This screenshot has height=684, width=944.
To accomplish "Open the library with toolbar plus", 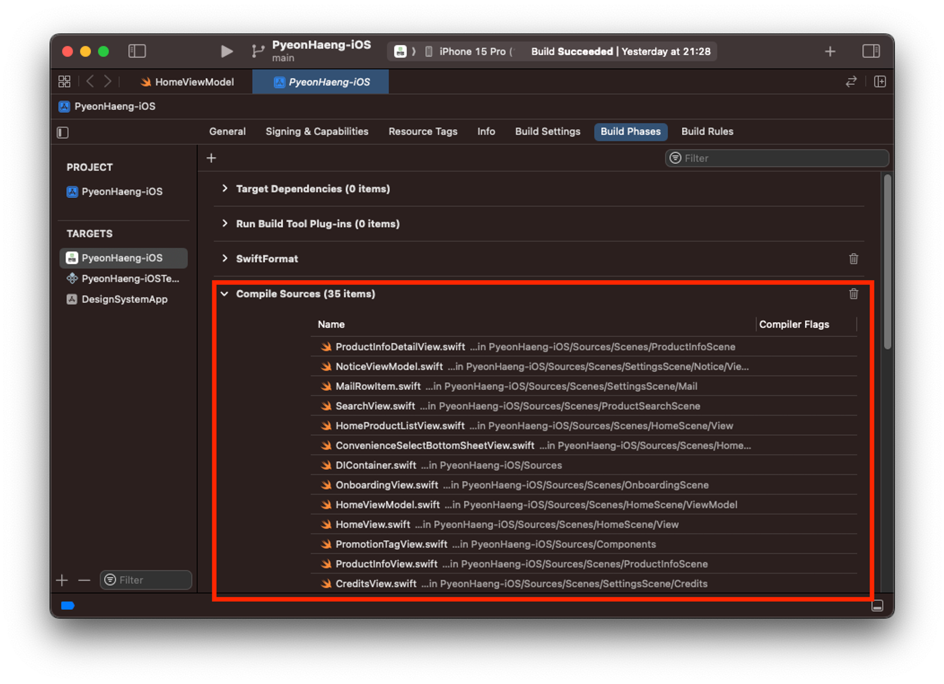I will 830,51.
